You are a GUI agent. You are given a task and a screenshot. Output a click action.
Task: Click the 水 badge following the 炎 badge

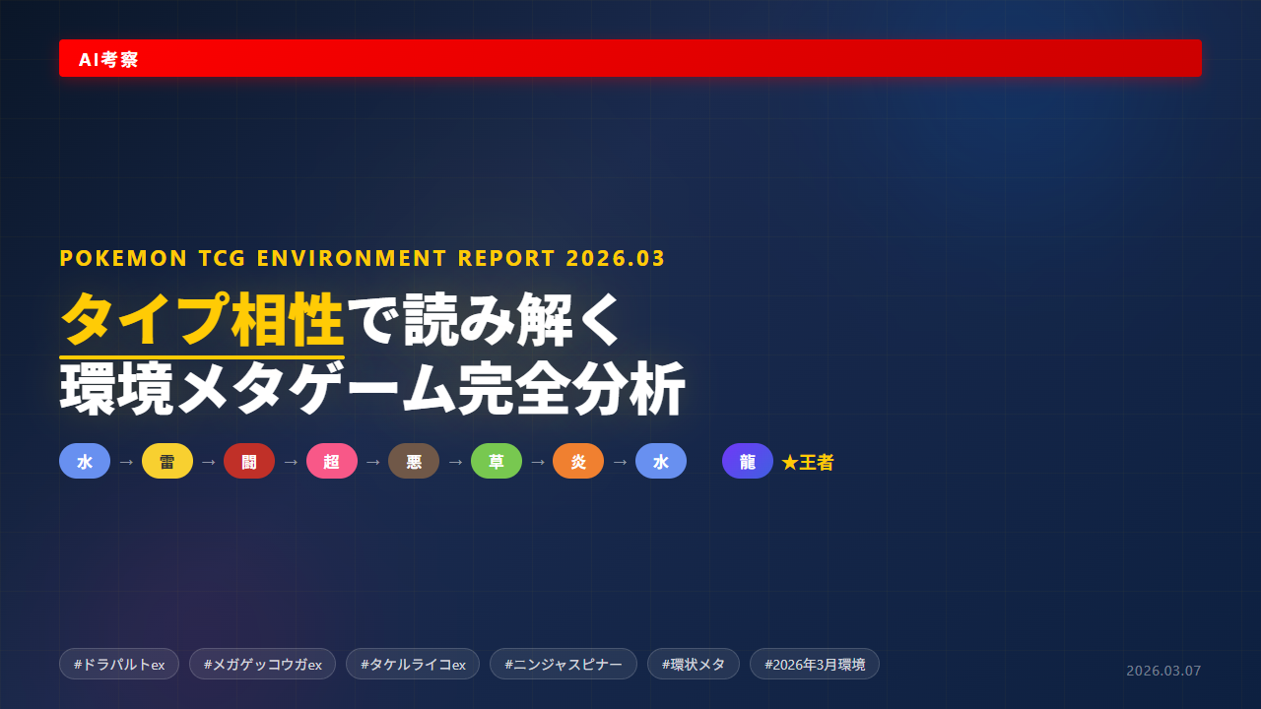point(661,461)
